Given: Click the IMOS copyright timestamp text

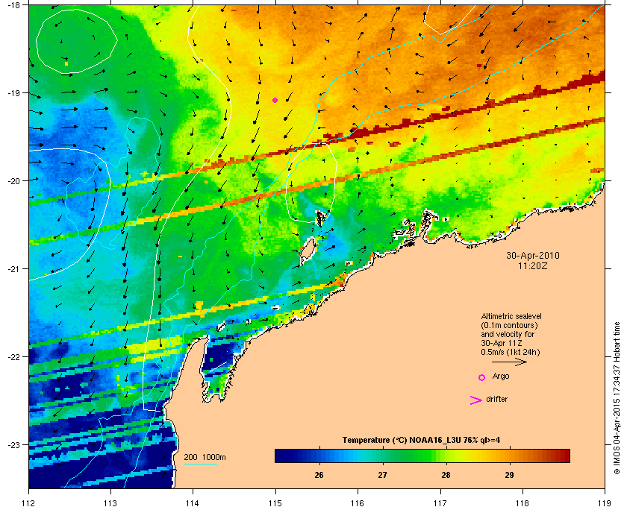Looking at the screenshot, I should pyautogui.click(x=617, y=398).
